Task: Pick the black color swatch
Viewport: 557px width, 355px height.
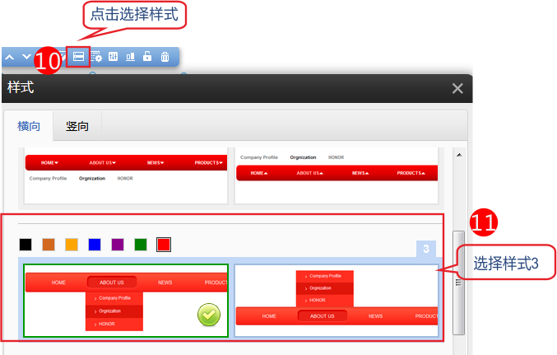Action: click(x=26, y=245)
